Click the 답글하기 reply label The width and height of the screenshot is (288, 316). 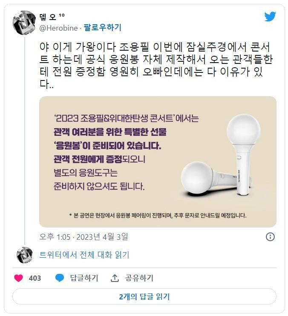(84, 278)
